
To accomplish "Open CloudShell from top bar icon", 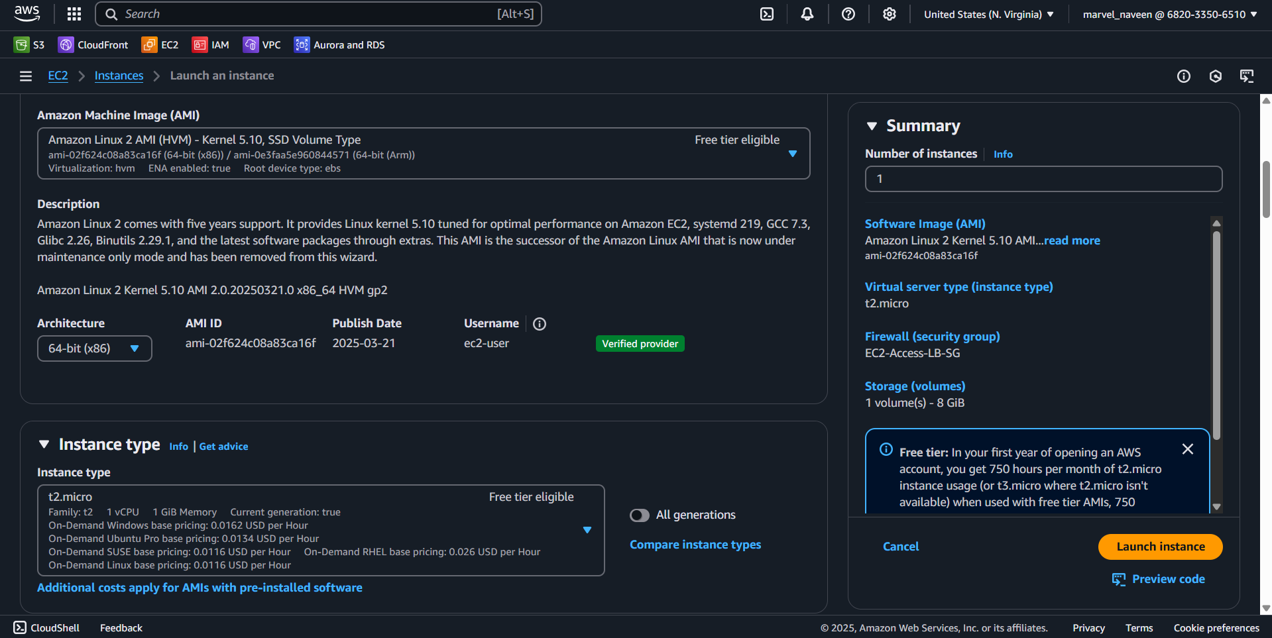I will [767, 14].
